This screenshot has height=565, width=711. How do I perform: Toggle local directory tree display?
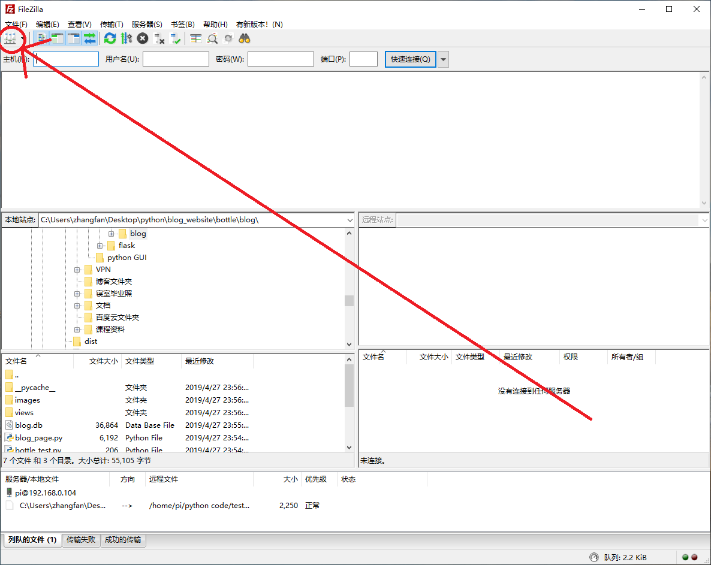click(58, 39)
